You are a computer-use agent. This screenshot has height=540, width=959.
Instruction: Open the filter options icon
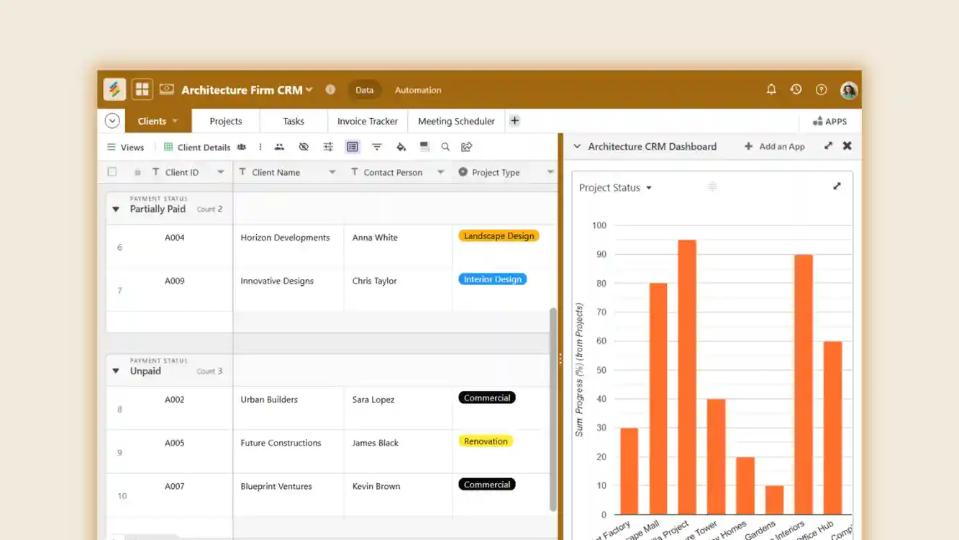click(377, 146)
